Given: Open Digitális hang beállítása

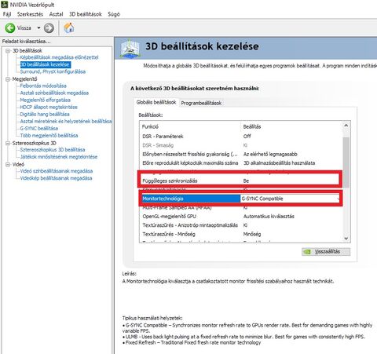Looking at the screenshot, I should coord(45,114).
